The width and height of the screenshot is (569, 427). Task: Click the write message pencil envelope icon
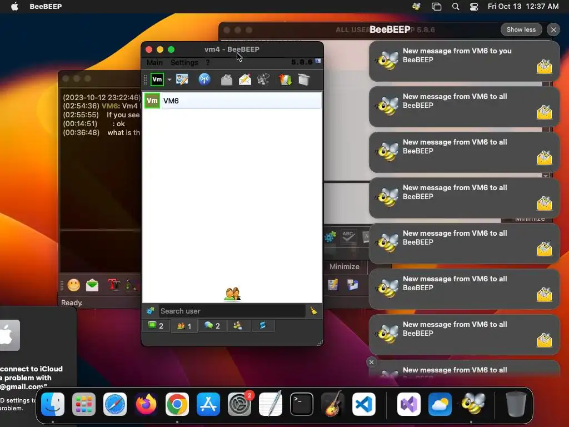click(245, 80)
